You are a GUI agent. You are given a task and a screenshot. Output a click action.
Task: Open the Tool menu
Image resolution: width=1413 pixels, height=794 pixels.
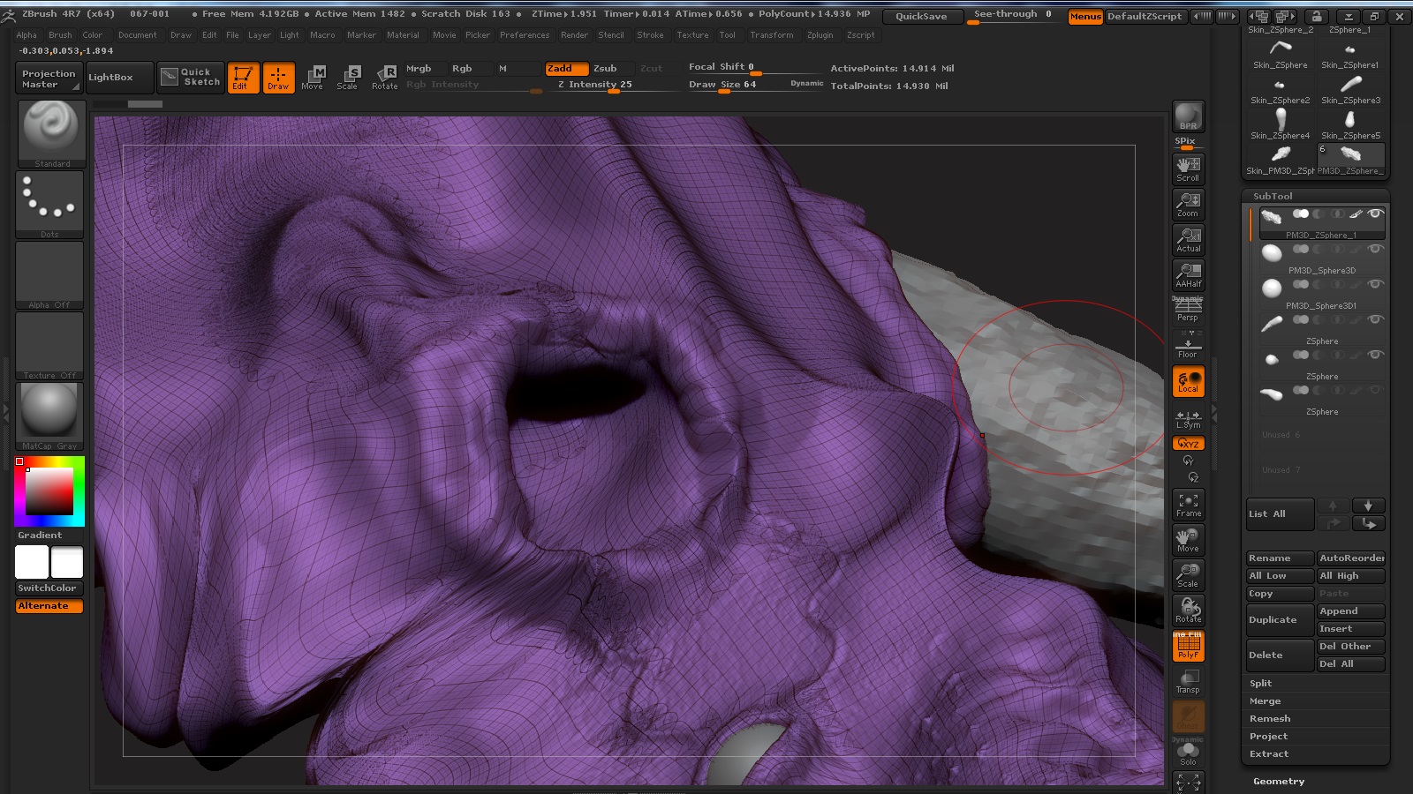727,35
